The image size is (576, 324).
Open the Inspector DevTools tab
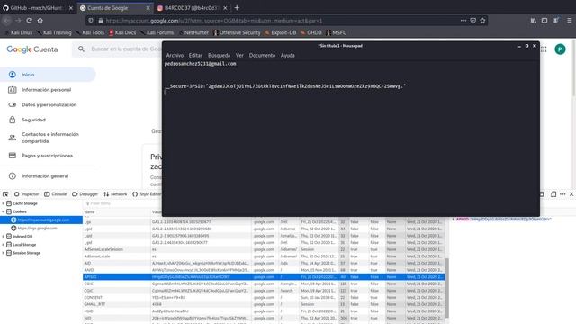pos(26,194)
